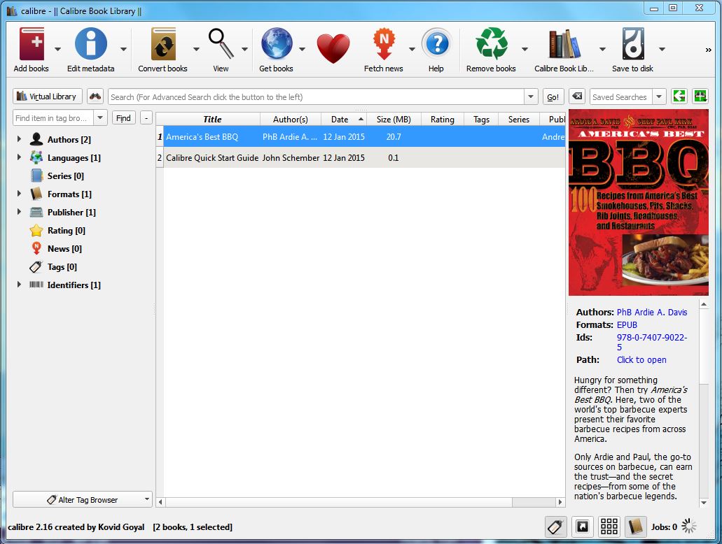The height and width of the screenshot is (544, 722).
Task: Click the Find button in tag browser
Action: click(123, 118)
